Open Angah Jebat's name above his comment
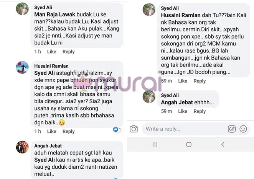The height and width of the screenshot is (179, 254). [x=48, y=146]
